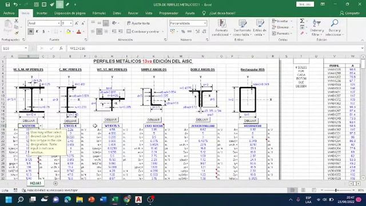Click the Center align icon
Screen dimensions: 366x206
(x=99, y=31)
